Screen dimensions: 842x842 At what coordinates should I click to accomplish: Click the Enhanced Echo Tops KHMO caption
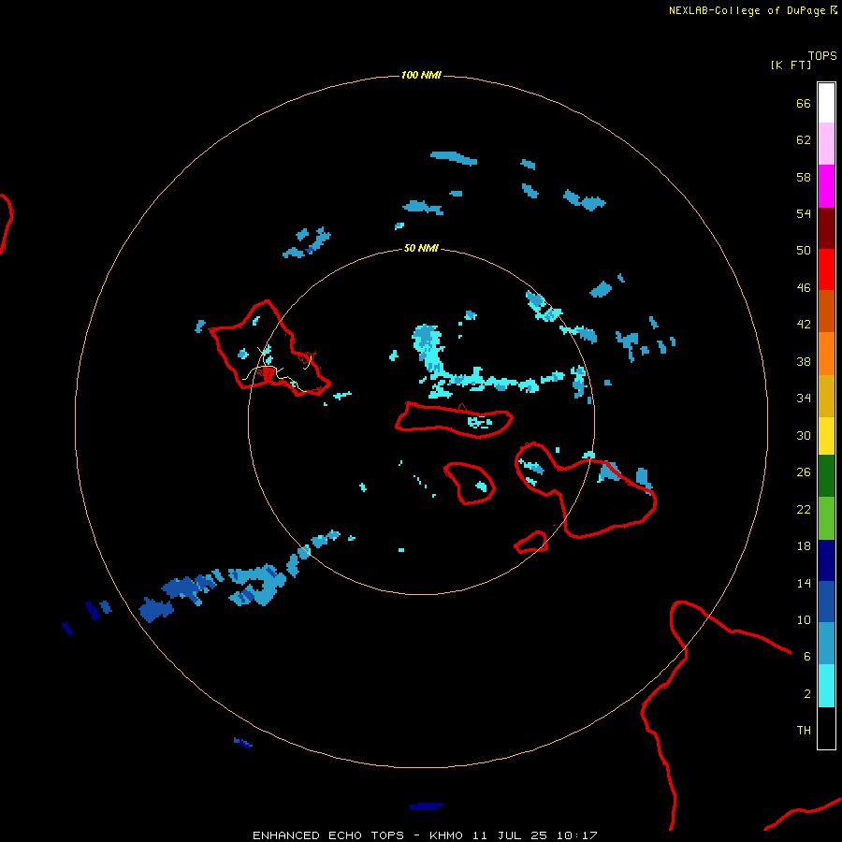point(425,835)
